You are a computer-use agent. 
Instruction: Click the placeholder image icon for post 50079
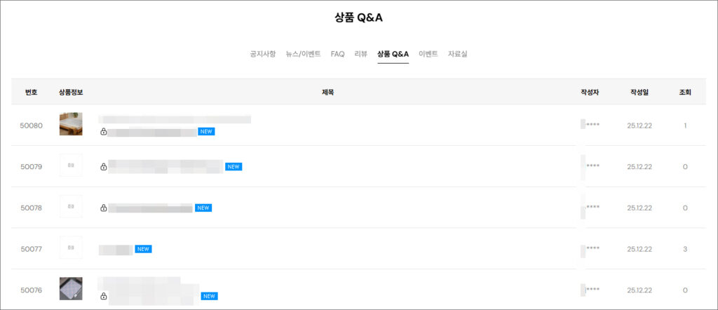click(71, 166)
